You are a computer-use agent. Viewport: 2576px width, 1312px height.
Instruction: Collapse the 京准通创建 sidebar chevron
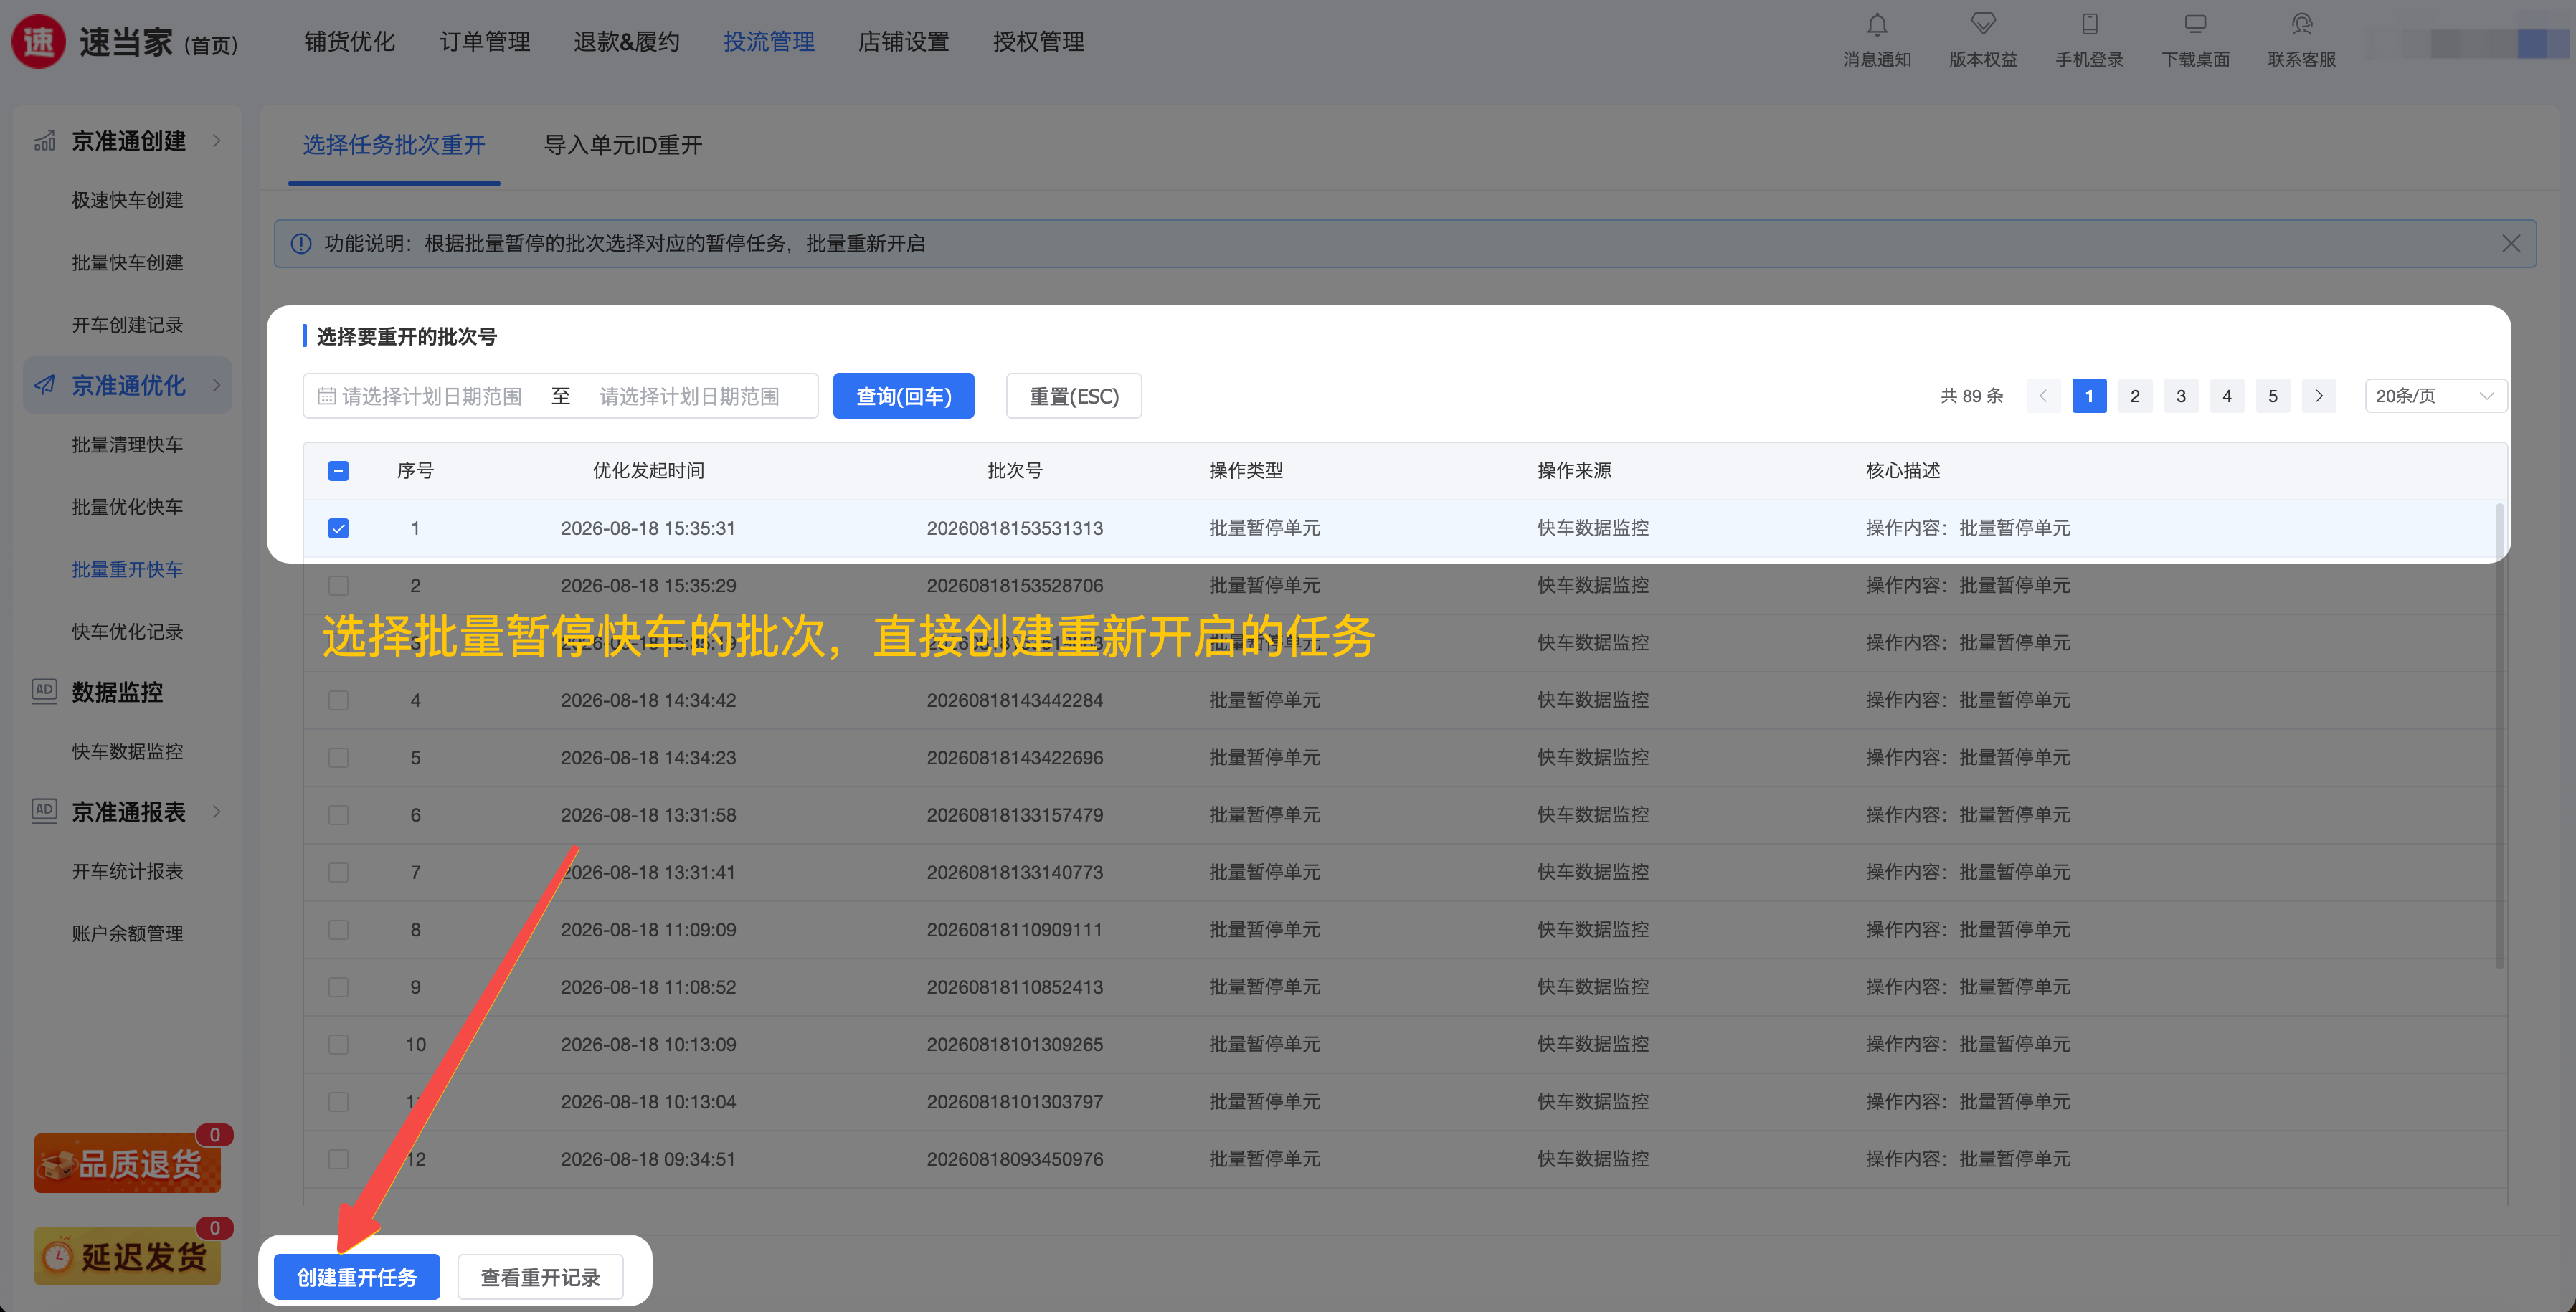(x=217, y=141)
